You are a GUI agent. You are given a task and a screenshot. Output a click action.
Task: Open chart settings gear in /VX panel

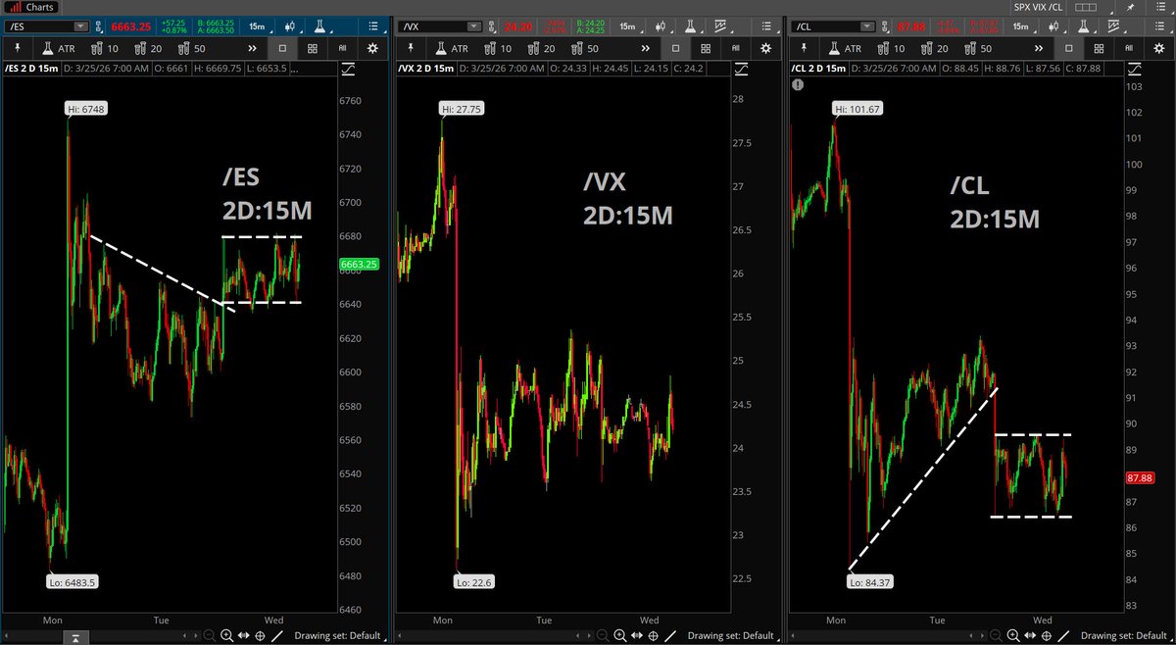(x=765, y=48)
